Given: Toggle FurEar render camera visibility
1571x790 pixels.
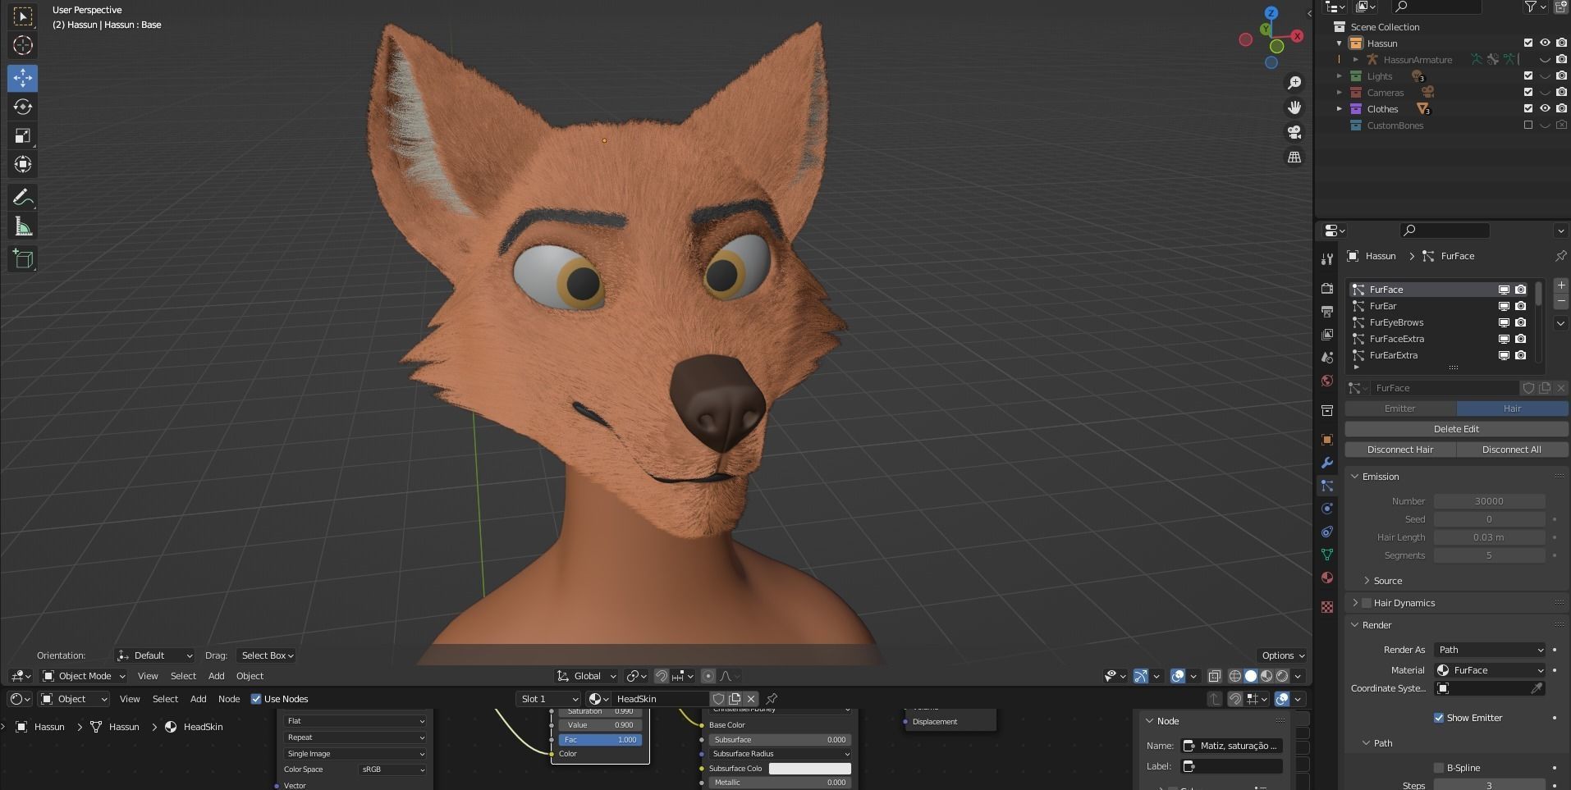Looking at the screenshot, I should pyautogui.click(x=1521, y=306).
